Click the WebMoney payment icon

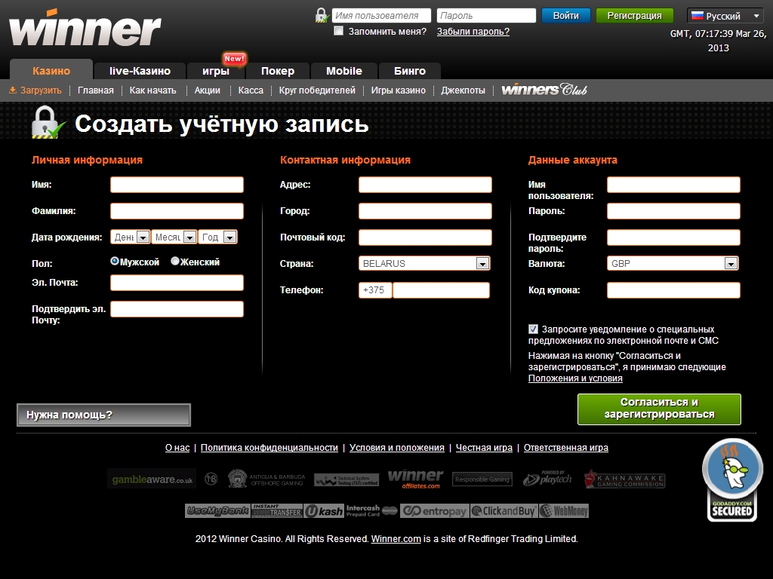coord(564,511)
